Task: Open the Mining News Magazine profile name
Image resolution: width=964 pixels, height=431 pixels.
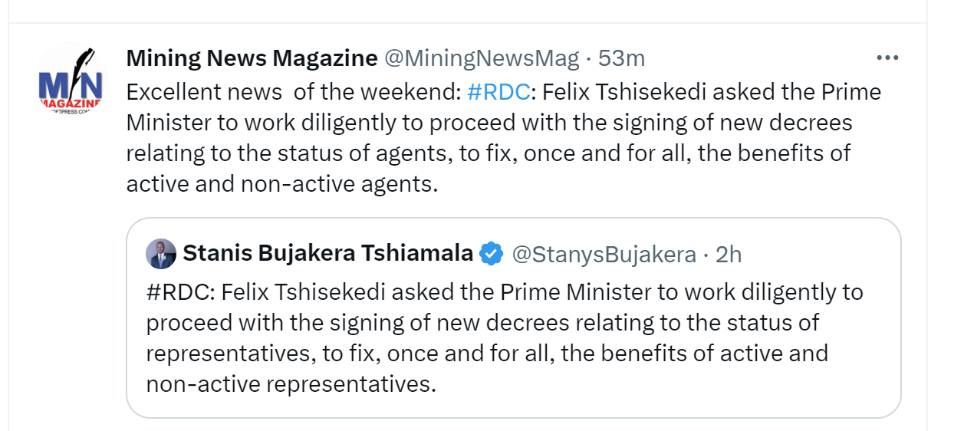Action: [252, 58]
